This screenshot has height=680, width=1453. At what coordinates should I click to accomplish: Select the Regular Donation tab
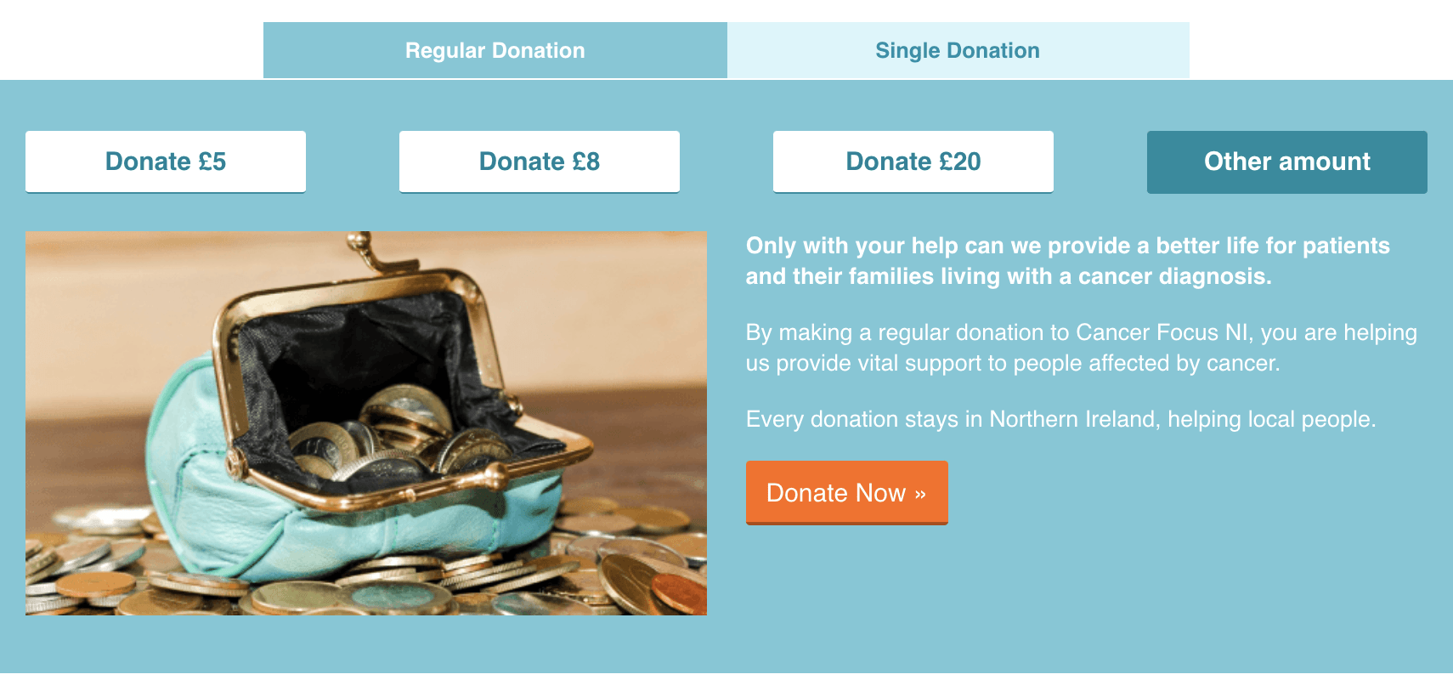click(x=495, y=50)
